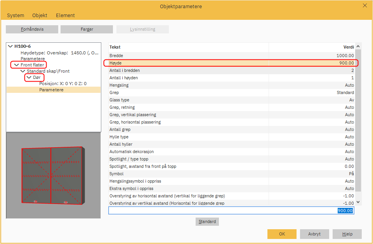Collapse the Dør tree node
Screen dimensions: 373x244
[29, 77]
